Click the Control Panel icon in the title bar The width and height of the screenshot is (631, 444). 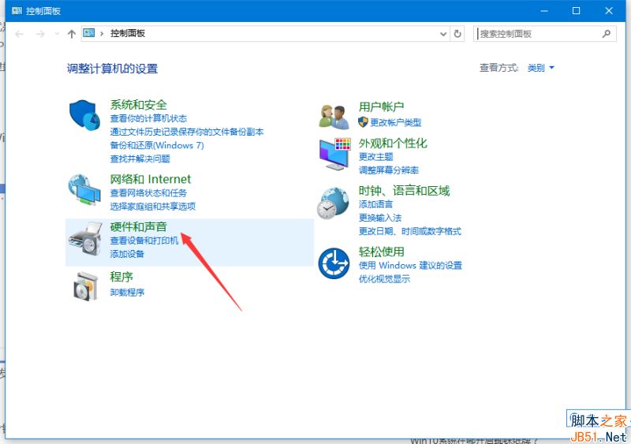pos(17,10)
